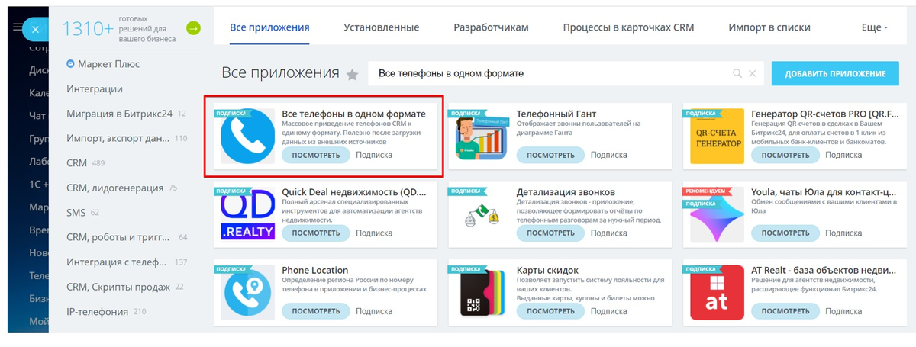916x347 pixels.
Task: Click Подписка under Все телефоны в одном формате
Action: (x=374, y=155)
